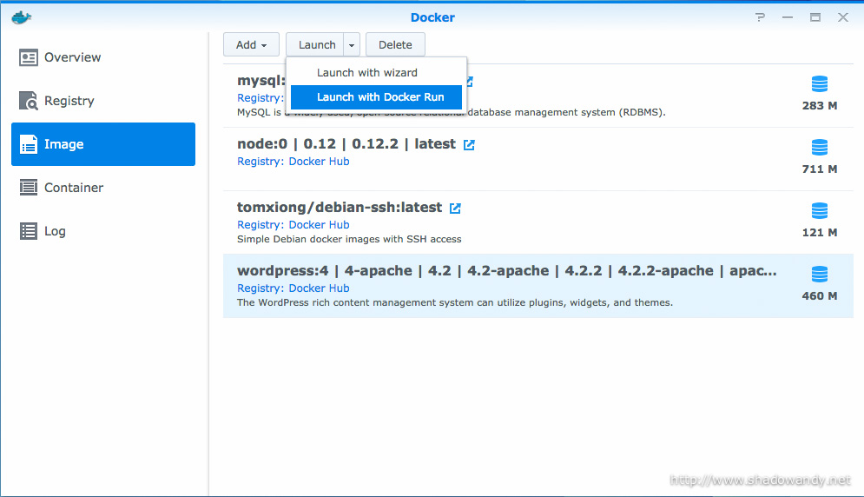This screenshot has width=864, height=497.
Task: Click the mysql Registry link
Action: click(x=261, y=98)
